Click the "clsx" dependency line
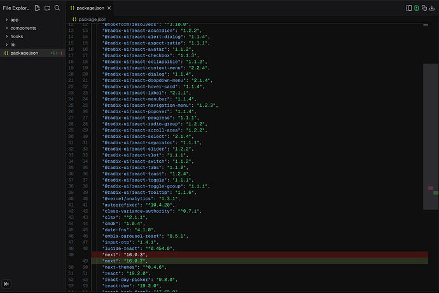Viewport: 439px width, 293px height. click(x=125, y=217)
